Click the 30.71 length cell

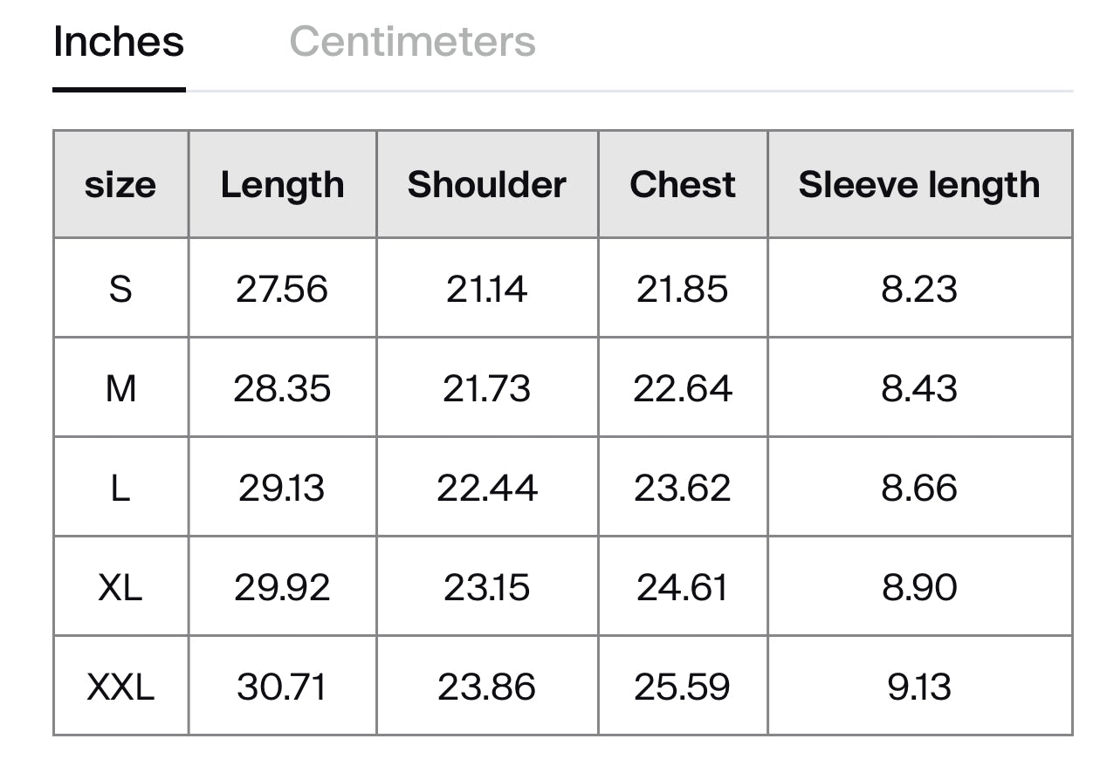tap(282, 687)
